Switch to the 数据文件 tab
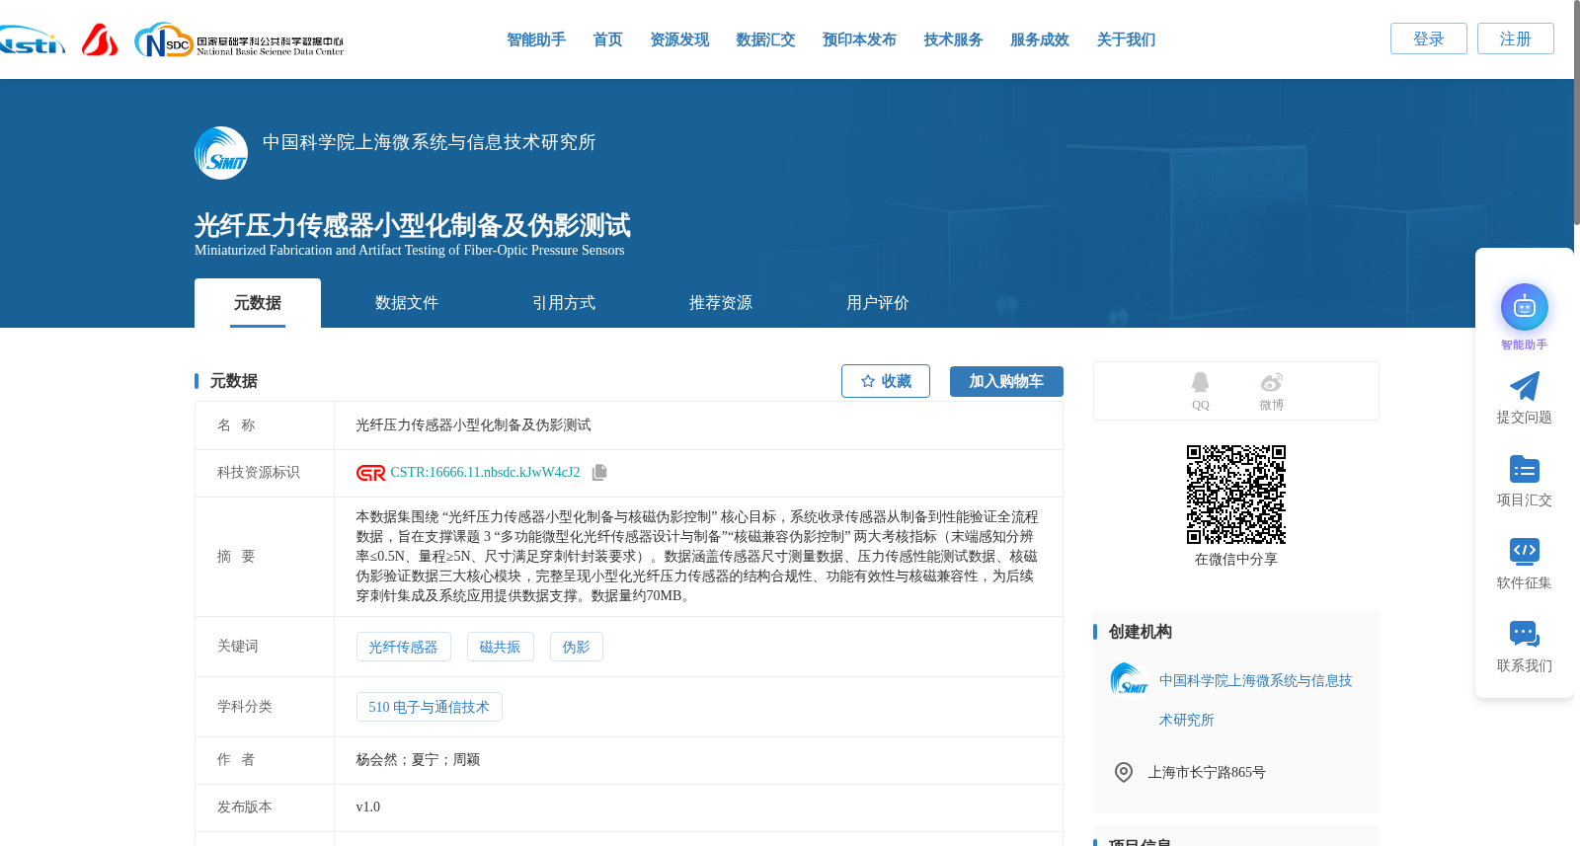Image resolution: width=1580 pixels, height=846 pixels. pyautogui.click(x=407, y=303)
